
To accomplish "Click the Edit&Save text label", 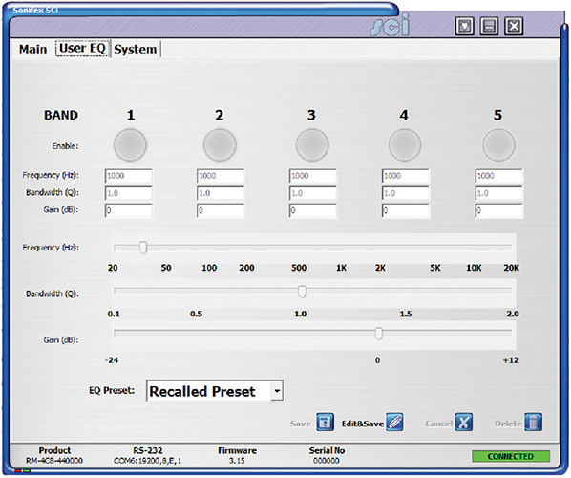I will click(363, 424).
